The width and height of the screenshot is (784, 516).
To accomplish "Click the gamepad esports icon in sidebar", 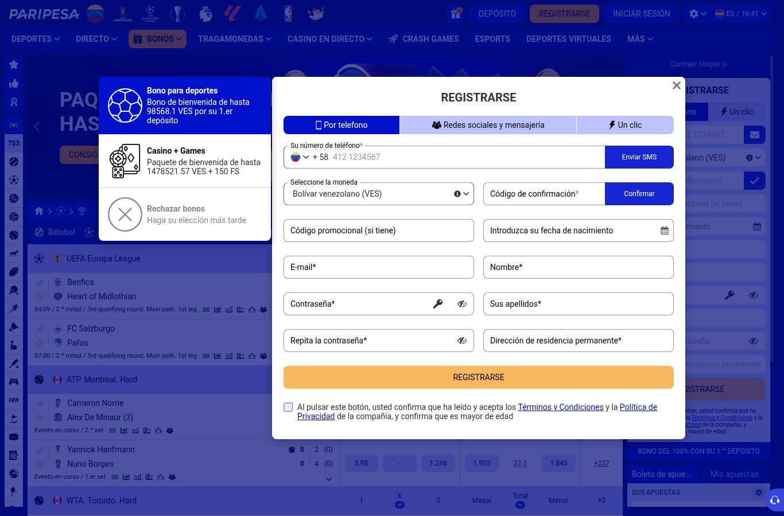I will pyautogui.click(x=14, y=382).
